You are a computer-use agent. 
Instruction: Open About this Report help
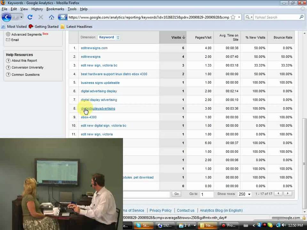click(21, 61)
